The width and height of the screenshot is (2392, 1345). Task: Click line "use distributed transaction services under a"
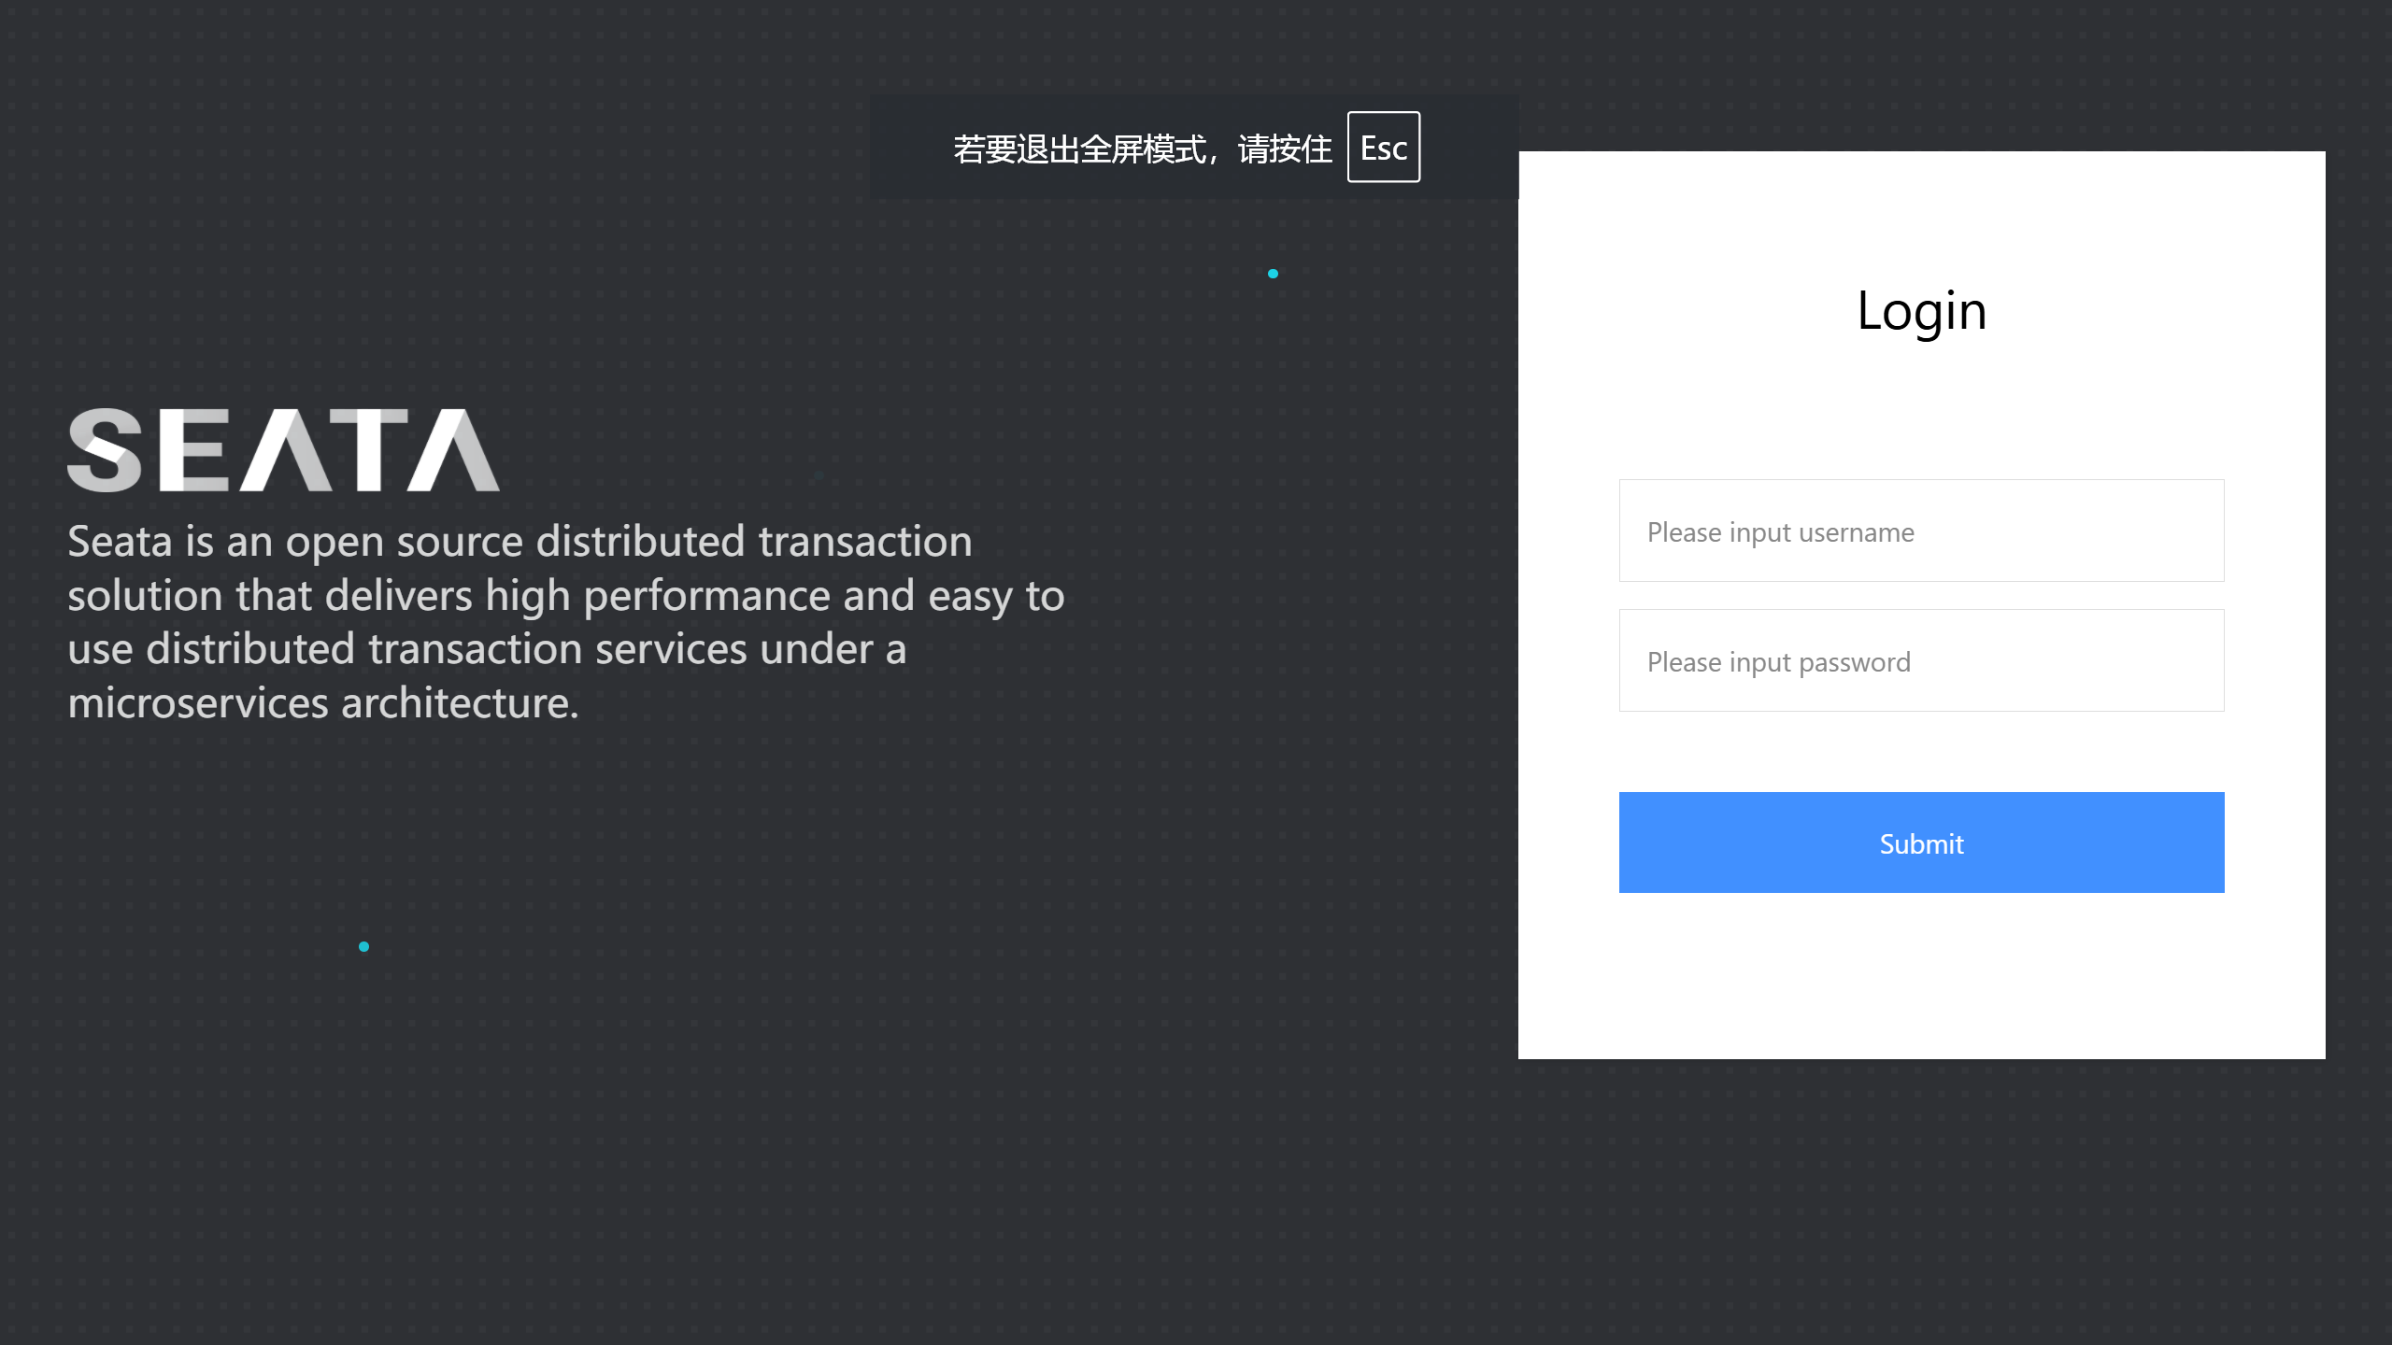click(487, 649)
